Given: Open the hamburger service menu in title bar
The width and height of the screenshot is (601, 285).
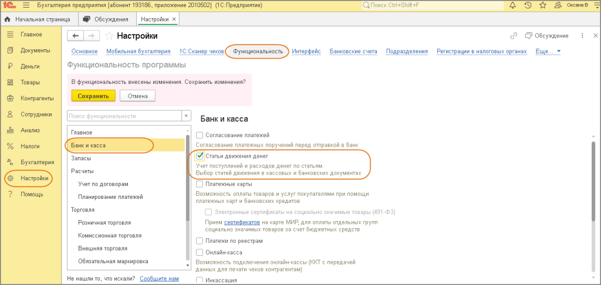Looking at the screenshot, I should [x=26, y=5].
